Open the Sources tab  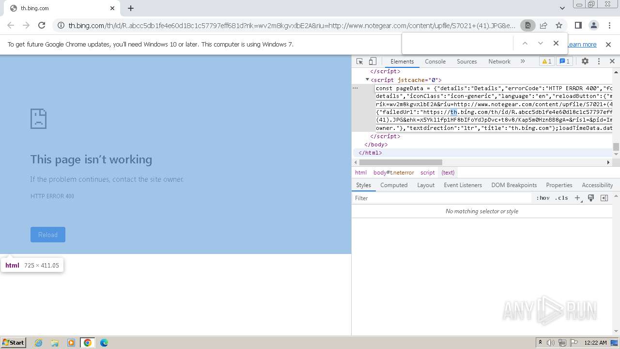(x=467, y=62)
